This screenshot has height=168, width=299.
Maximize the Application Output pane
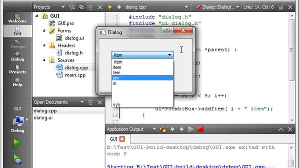click(x=281, y=129)
